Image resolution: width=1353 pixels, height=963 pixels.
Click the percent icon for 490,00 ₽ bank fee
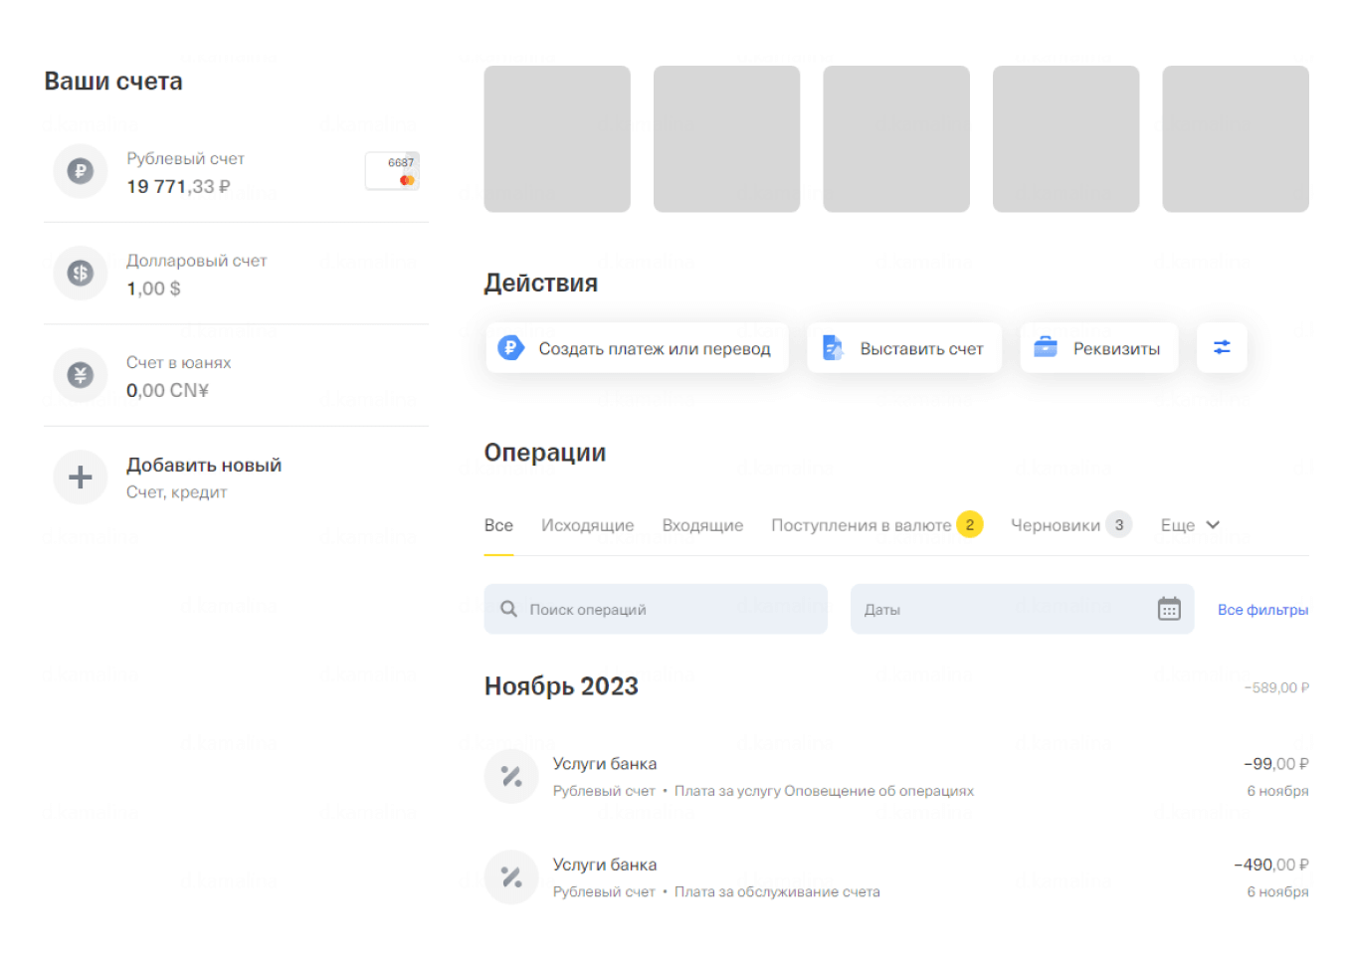tap(511, 877)
